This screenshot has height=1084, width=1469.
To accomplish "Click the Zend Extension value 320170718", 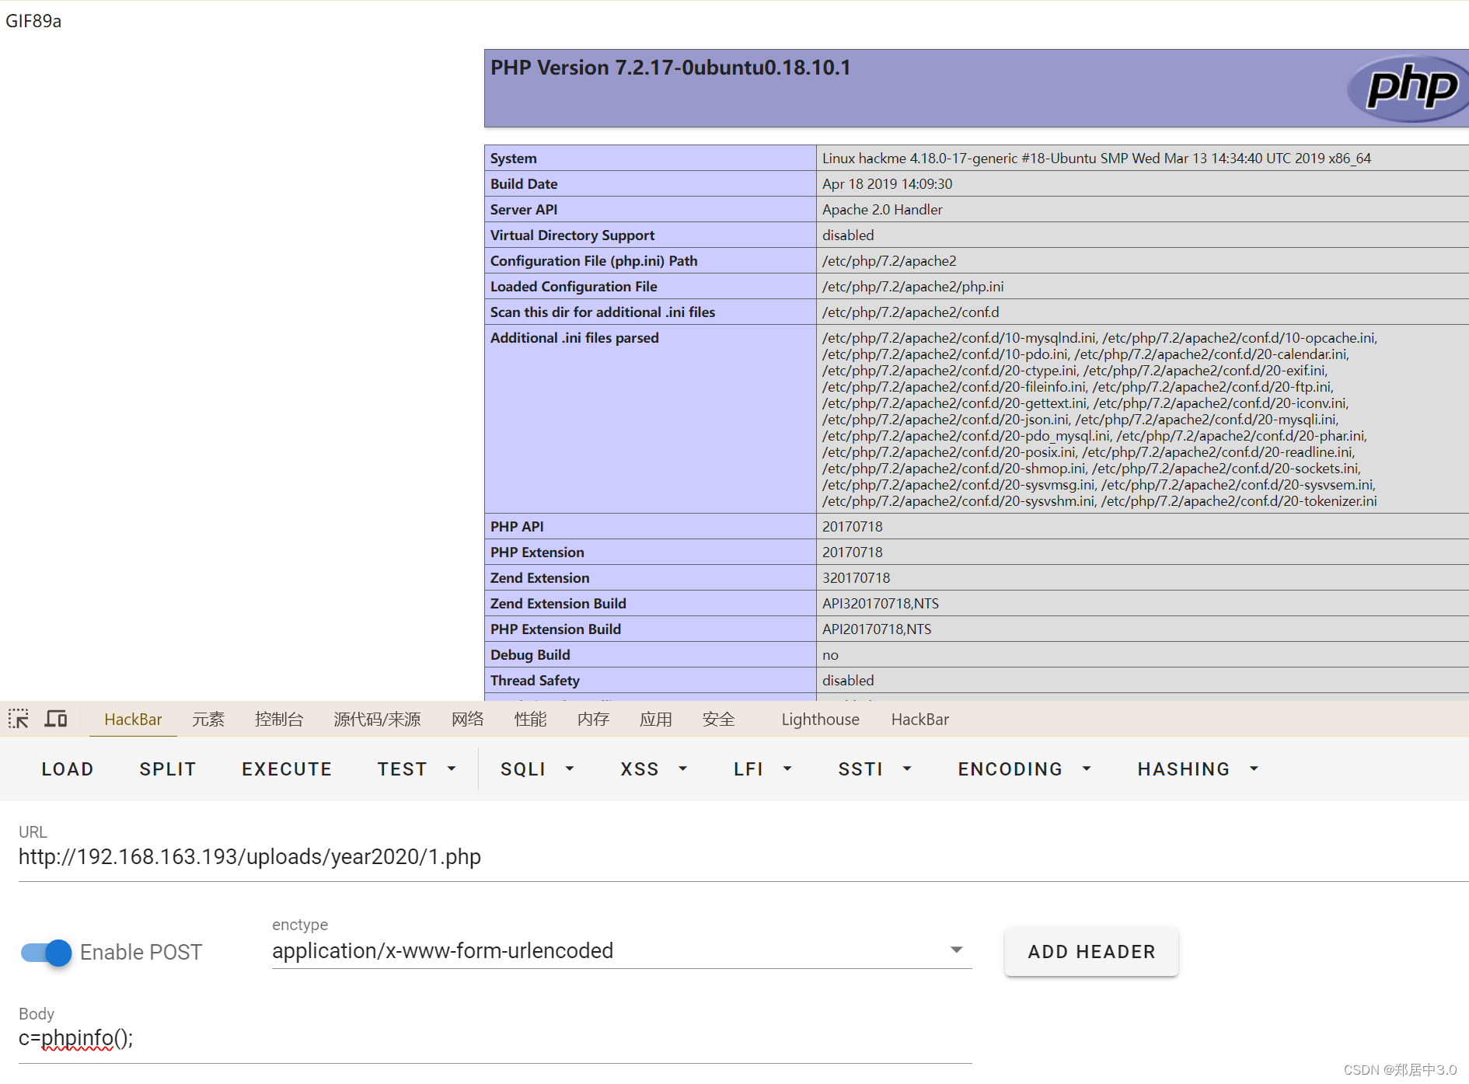I will 857,578.
